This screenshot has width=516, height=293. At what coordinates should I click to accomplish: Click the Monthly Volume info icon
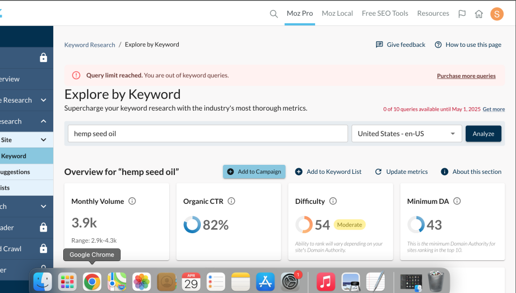132,201
